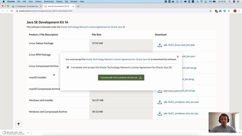Open the History menu
Image resolution: width=242 pixels, height=136 pixels.
coord(38,2)
